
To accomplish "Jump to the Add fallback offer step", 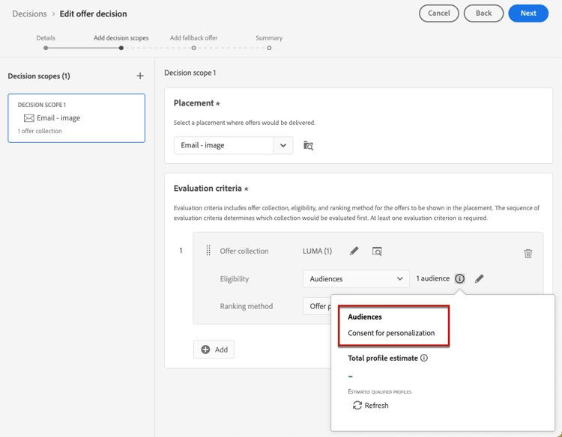I will point(193,47).
